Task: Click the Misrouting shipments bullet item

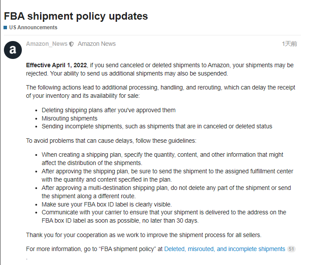Action: [69, 118]
